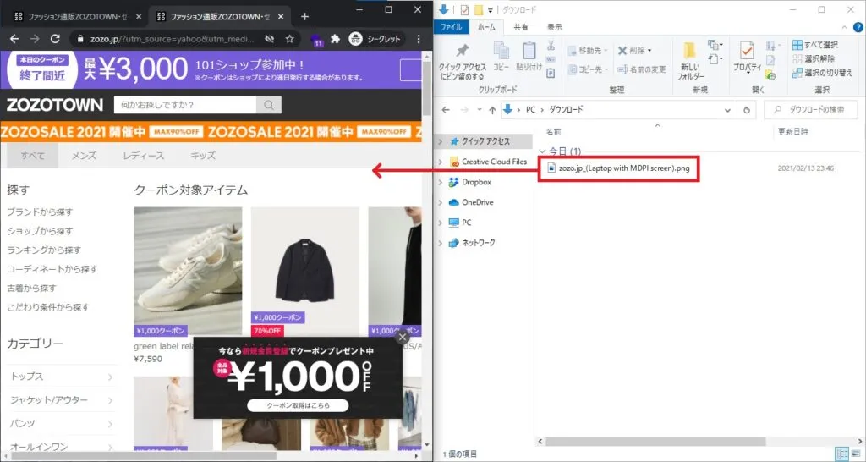Open the コピー先 dropdown in Explorer
This screenshot has width=866, height=462.
pyautogui.click(x=588, y=69)
